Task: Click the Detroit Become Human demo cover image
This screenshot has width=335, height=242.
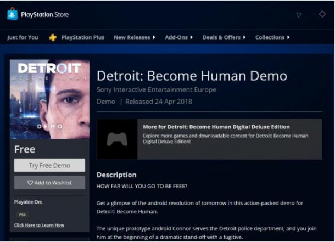Action: coord(49,99)
